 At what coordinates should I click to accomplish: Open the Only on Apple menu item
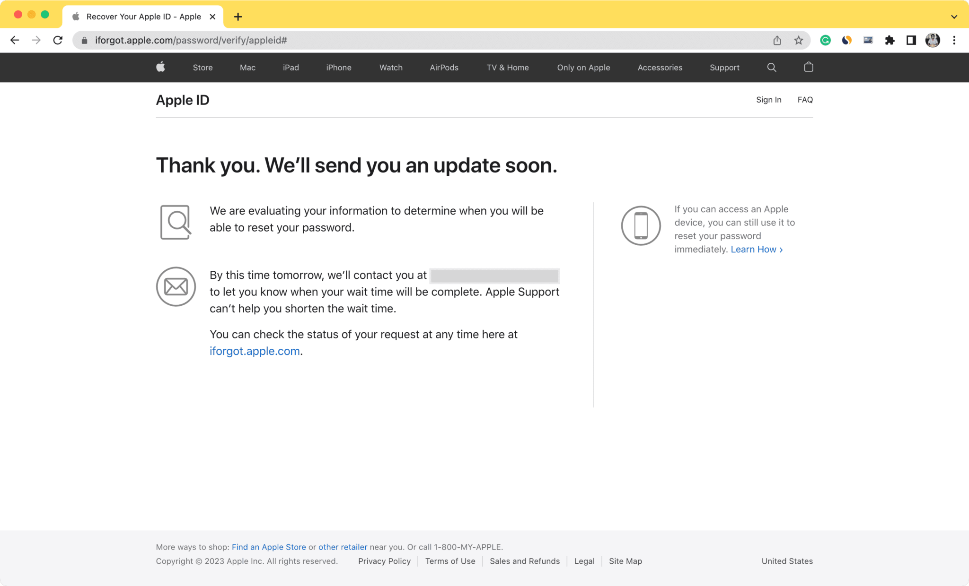pos(583,68)
